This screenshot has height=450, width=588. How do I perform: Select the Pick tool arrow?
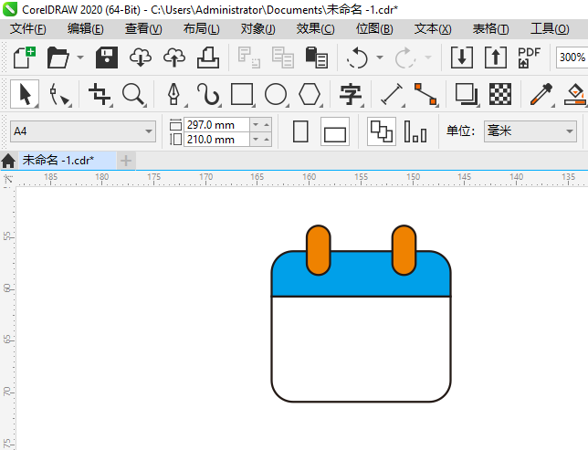(25, 94)
